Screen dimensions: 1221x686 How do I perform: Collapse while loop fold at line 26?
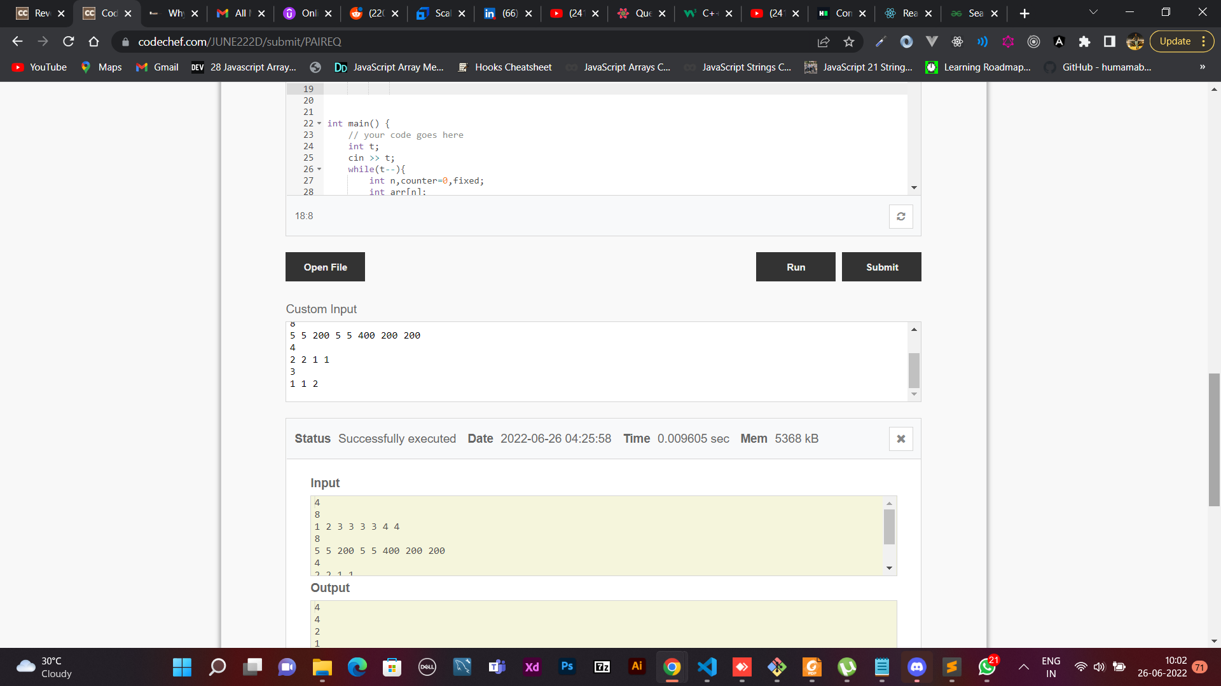319,170
